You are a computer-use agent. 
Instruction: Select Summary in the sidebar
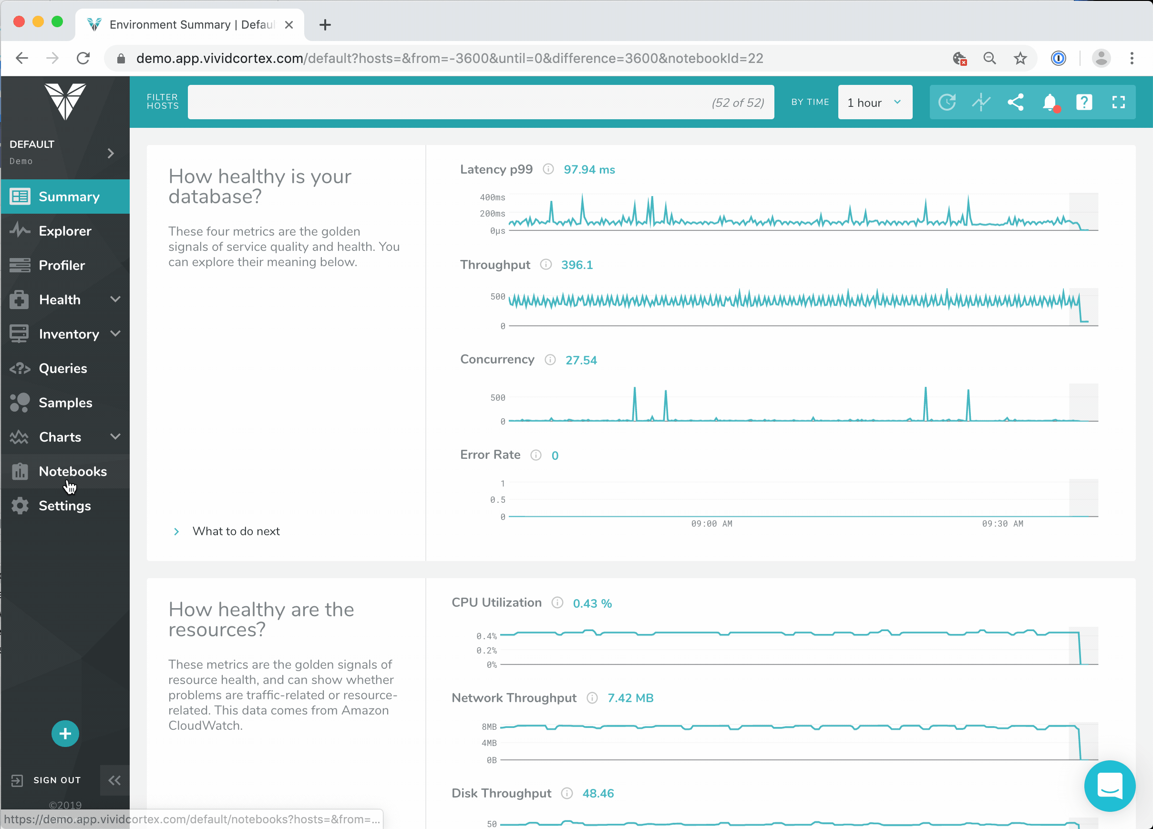pos(65,197)
